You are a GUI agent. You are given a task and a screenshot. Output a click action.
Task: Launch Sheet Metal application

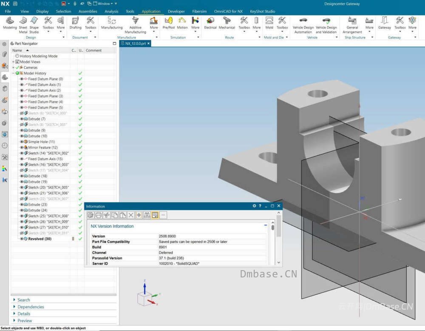23,25
